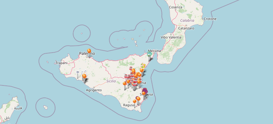Image resolution: width=273 pixels, height=124 pixels.
Task: Click the Vibo Valentia city label
Action: (x=171, y=37)
